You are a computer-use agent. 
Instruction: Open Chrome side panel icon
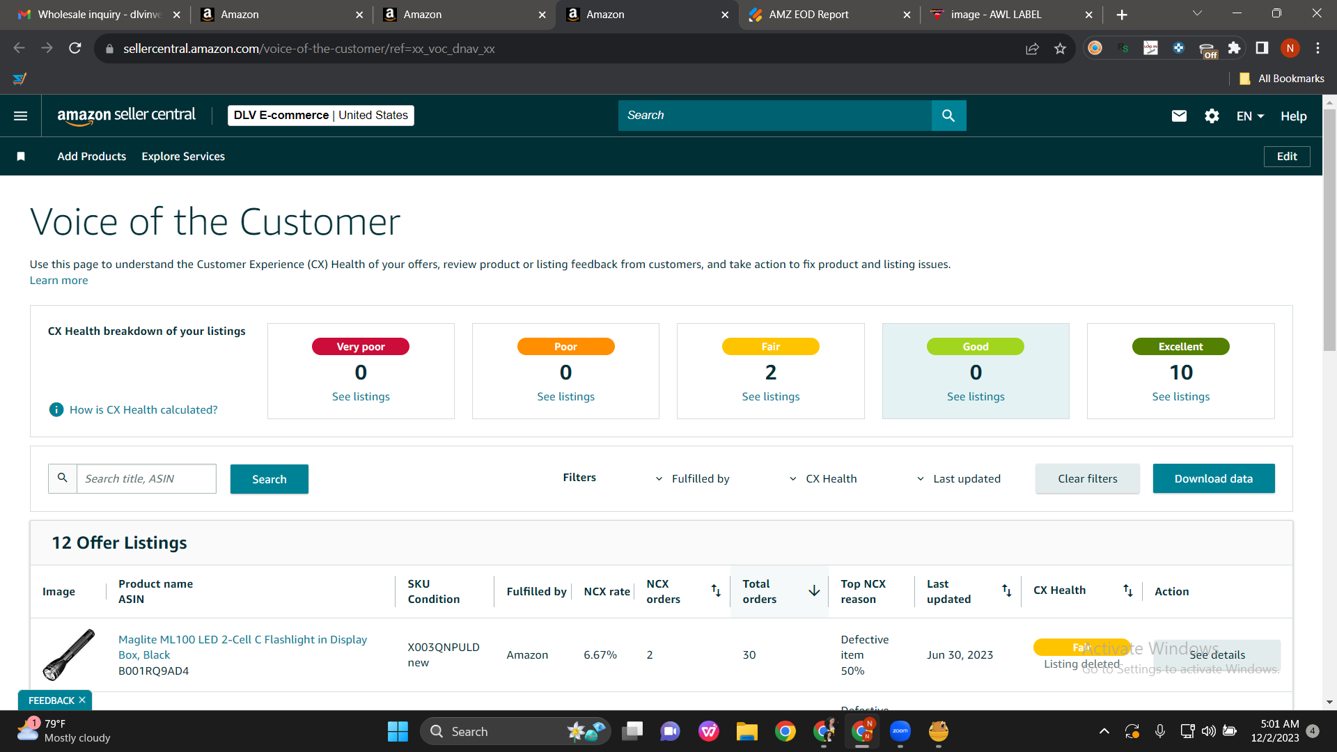click(1262, 48)
